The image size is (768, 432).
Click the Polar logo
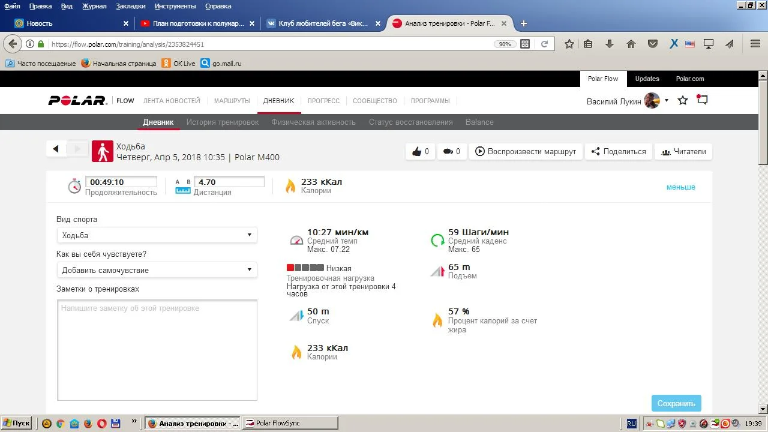[x=77, y=101]
